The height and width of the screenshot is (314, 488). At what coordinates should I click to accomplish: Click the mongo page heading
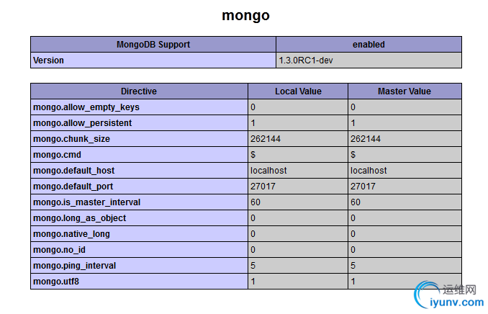245,15
